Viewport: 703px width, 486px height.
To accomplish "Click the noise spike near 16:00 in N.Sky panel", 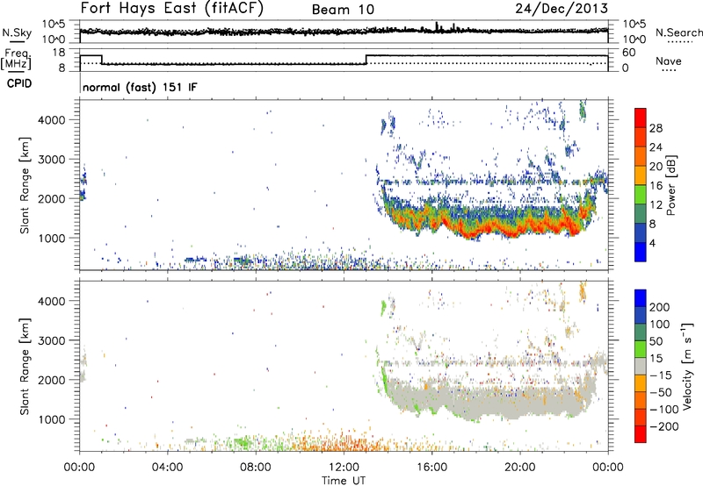I will (437, 27).
